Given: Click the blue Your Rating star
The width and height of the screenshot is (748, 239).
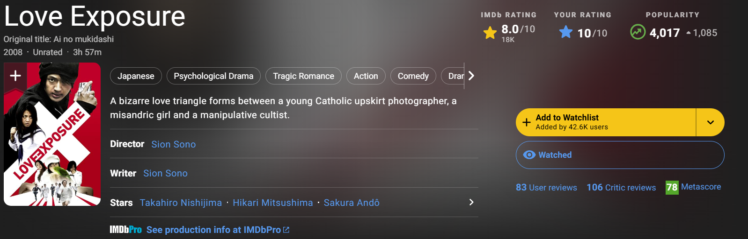Looking at the screenshot, I should pyautogui.click(x=566, y=32).
